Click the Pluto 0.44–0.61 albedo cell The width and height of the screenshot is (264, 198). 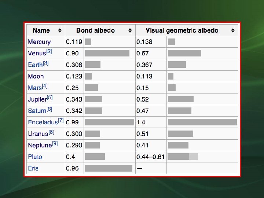coord(150,157)
